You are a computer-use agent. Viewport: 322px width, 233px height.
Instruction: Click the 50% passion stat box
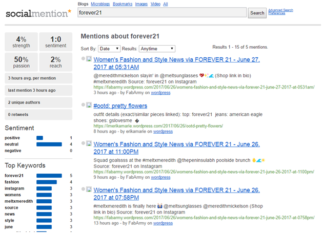(x=22, y=62)
